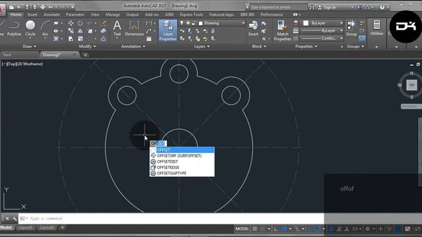Toggle layer on/off lightbulb icon
Screen dimensions: 422x237
pos(182,24)
